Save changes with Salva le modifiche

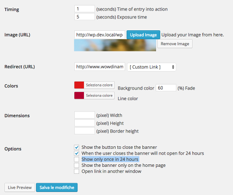click(x=57, y=188)
